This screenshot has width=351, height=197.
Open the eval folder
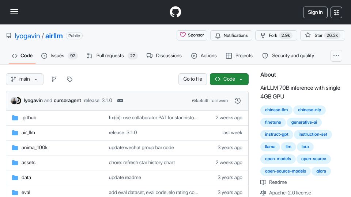click(x=26, y=193)
